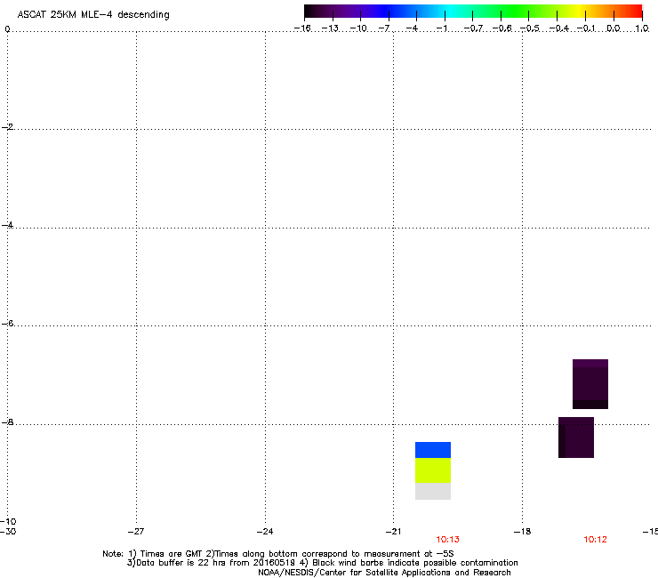The height and width of the screenshot is (578, 658).
Task: Click the -8 latitude axis label
Action: coord(7,422)
